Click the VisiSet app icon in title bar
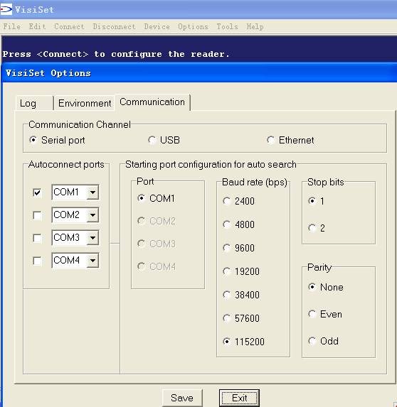Viewport: 397px width, 407px height. [6, 9]
